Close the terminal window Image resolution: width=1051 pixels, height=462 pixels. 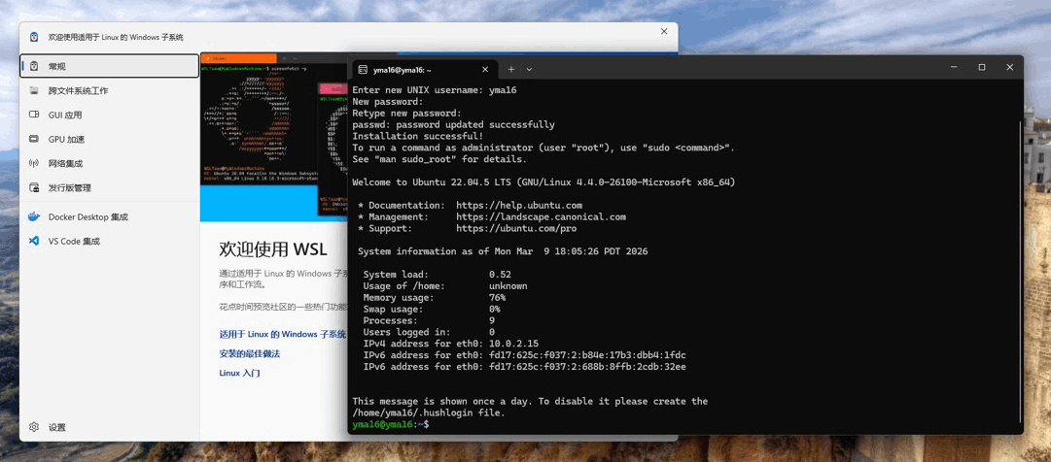(1009, 67)
